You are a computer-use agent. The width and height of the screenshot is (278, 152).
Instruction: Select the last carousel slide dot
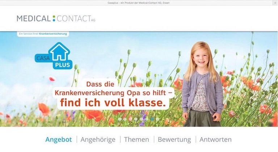click(x=157, y=119)
